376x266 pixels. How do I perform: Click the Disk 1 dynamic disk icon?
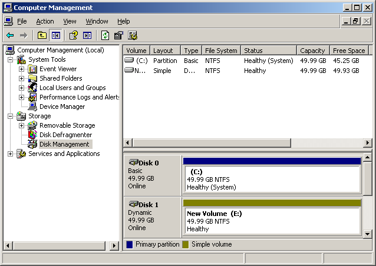pyautogui.click(x=134, y=204)
